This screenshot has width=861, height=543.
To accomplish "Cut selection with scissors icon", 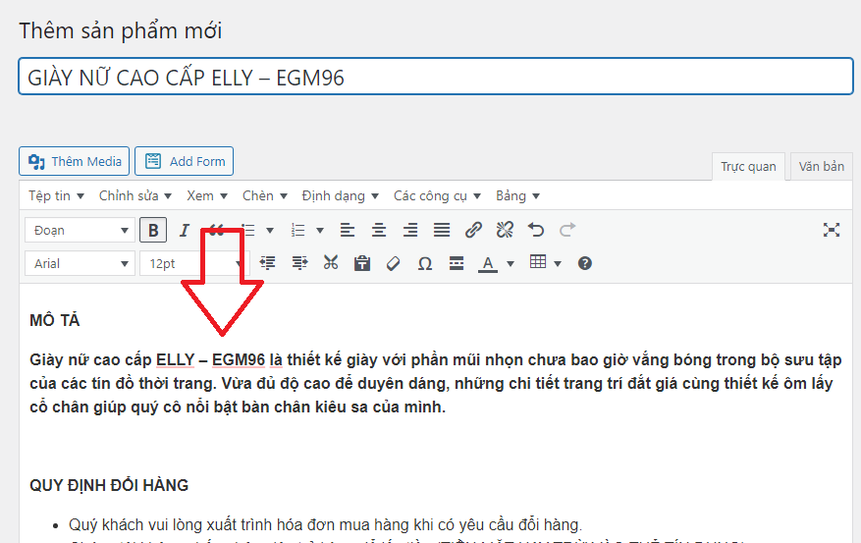I will [x=331, y=263].
